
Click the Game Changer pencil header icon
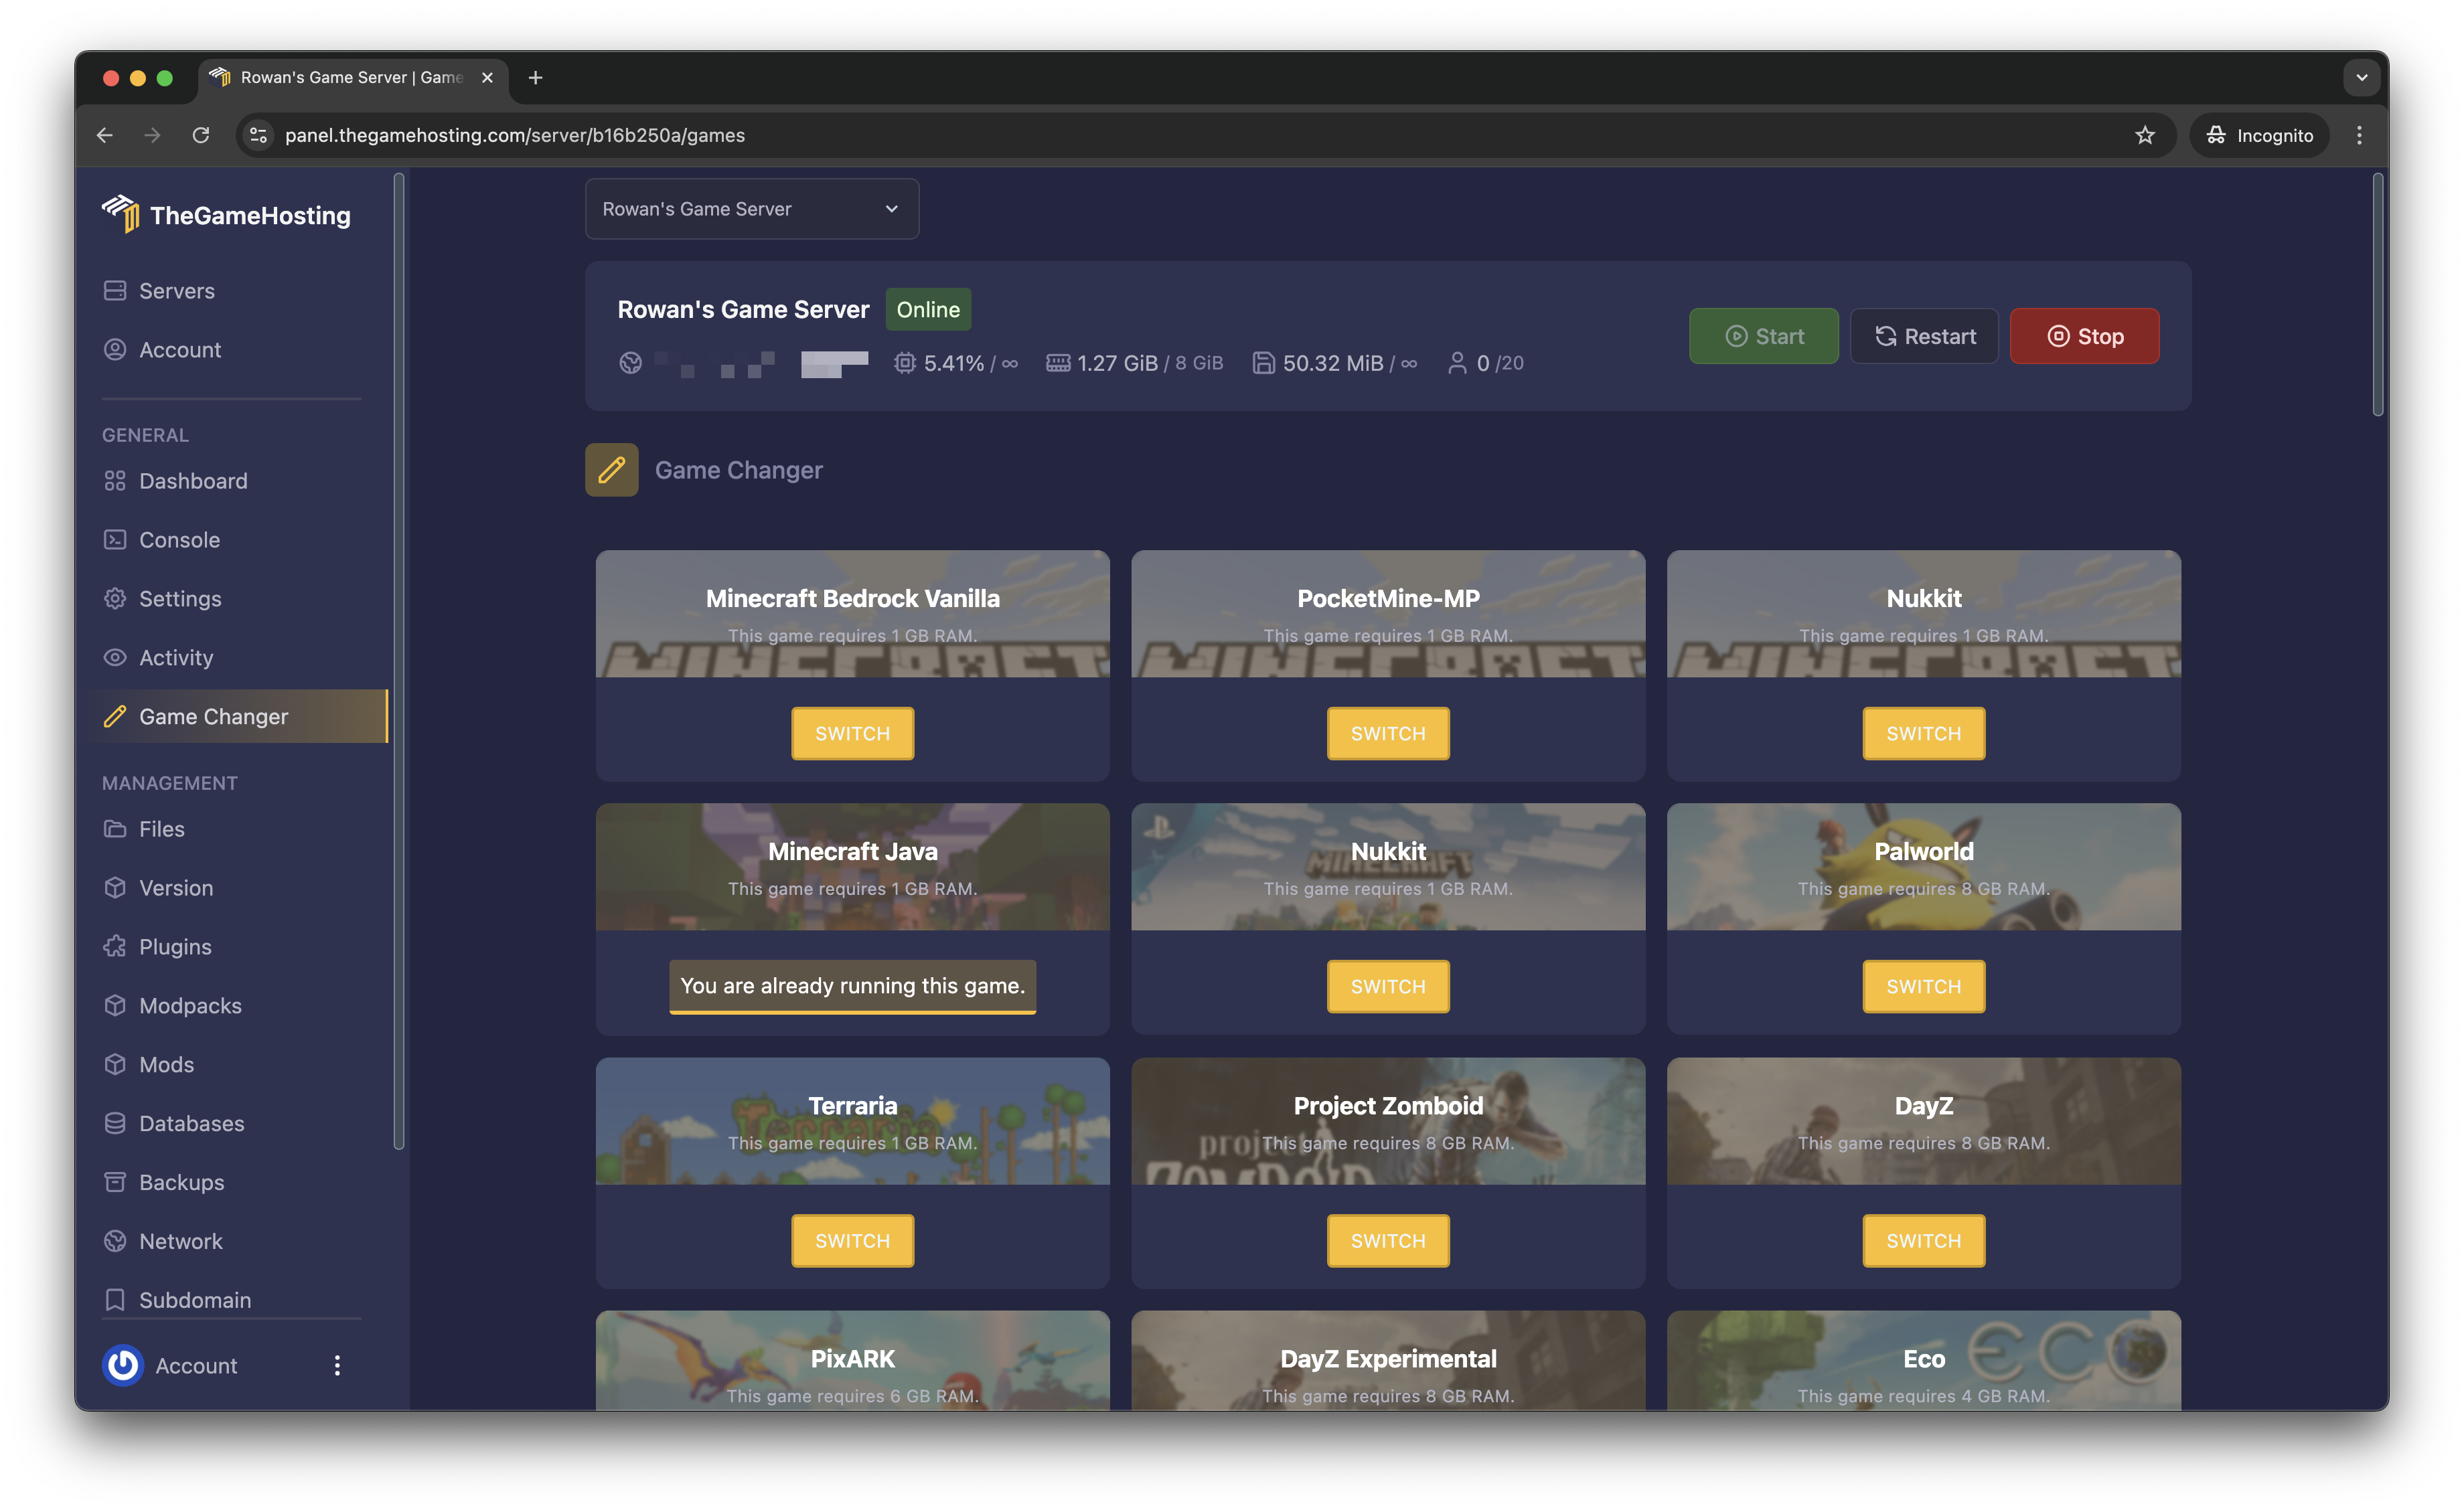pos(611,470)
